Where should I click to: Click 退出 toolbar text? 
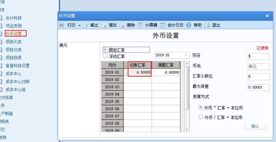coord(216,25)
